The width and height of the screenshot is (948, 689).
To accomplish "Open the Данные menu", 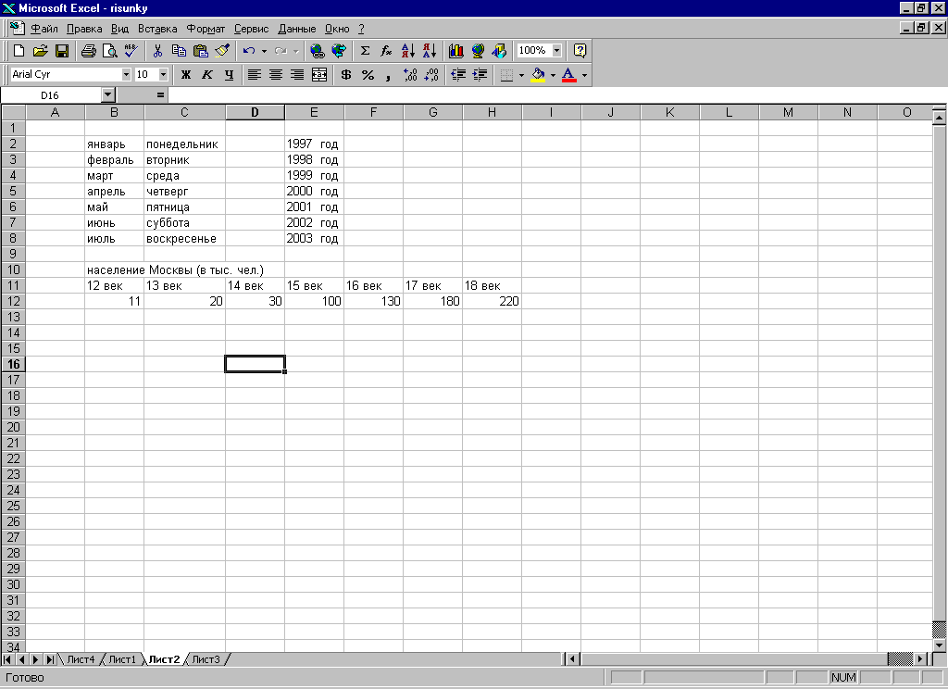I will pos(297,29).
